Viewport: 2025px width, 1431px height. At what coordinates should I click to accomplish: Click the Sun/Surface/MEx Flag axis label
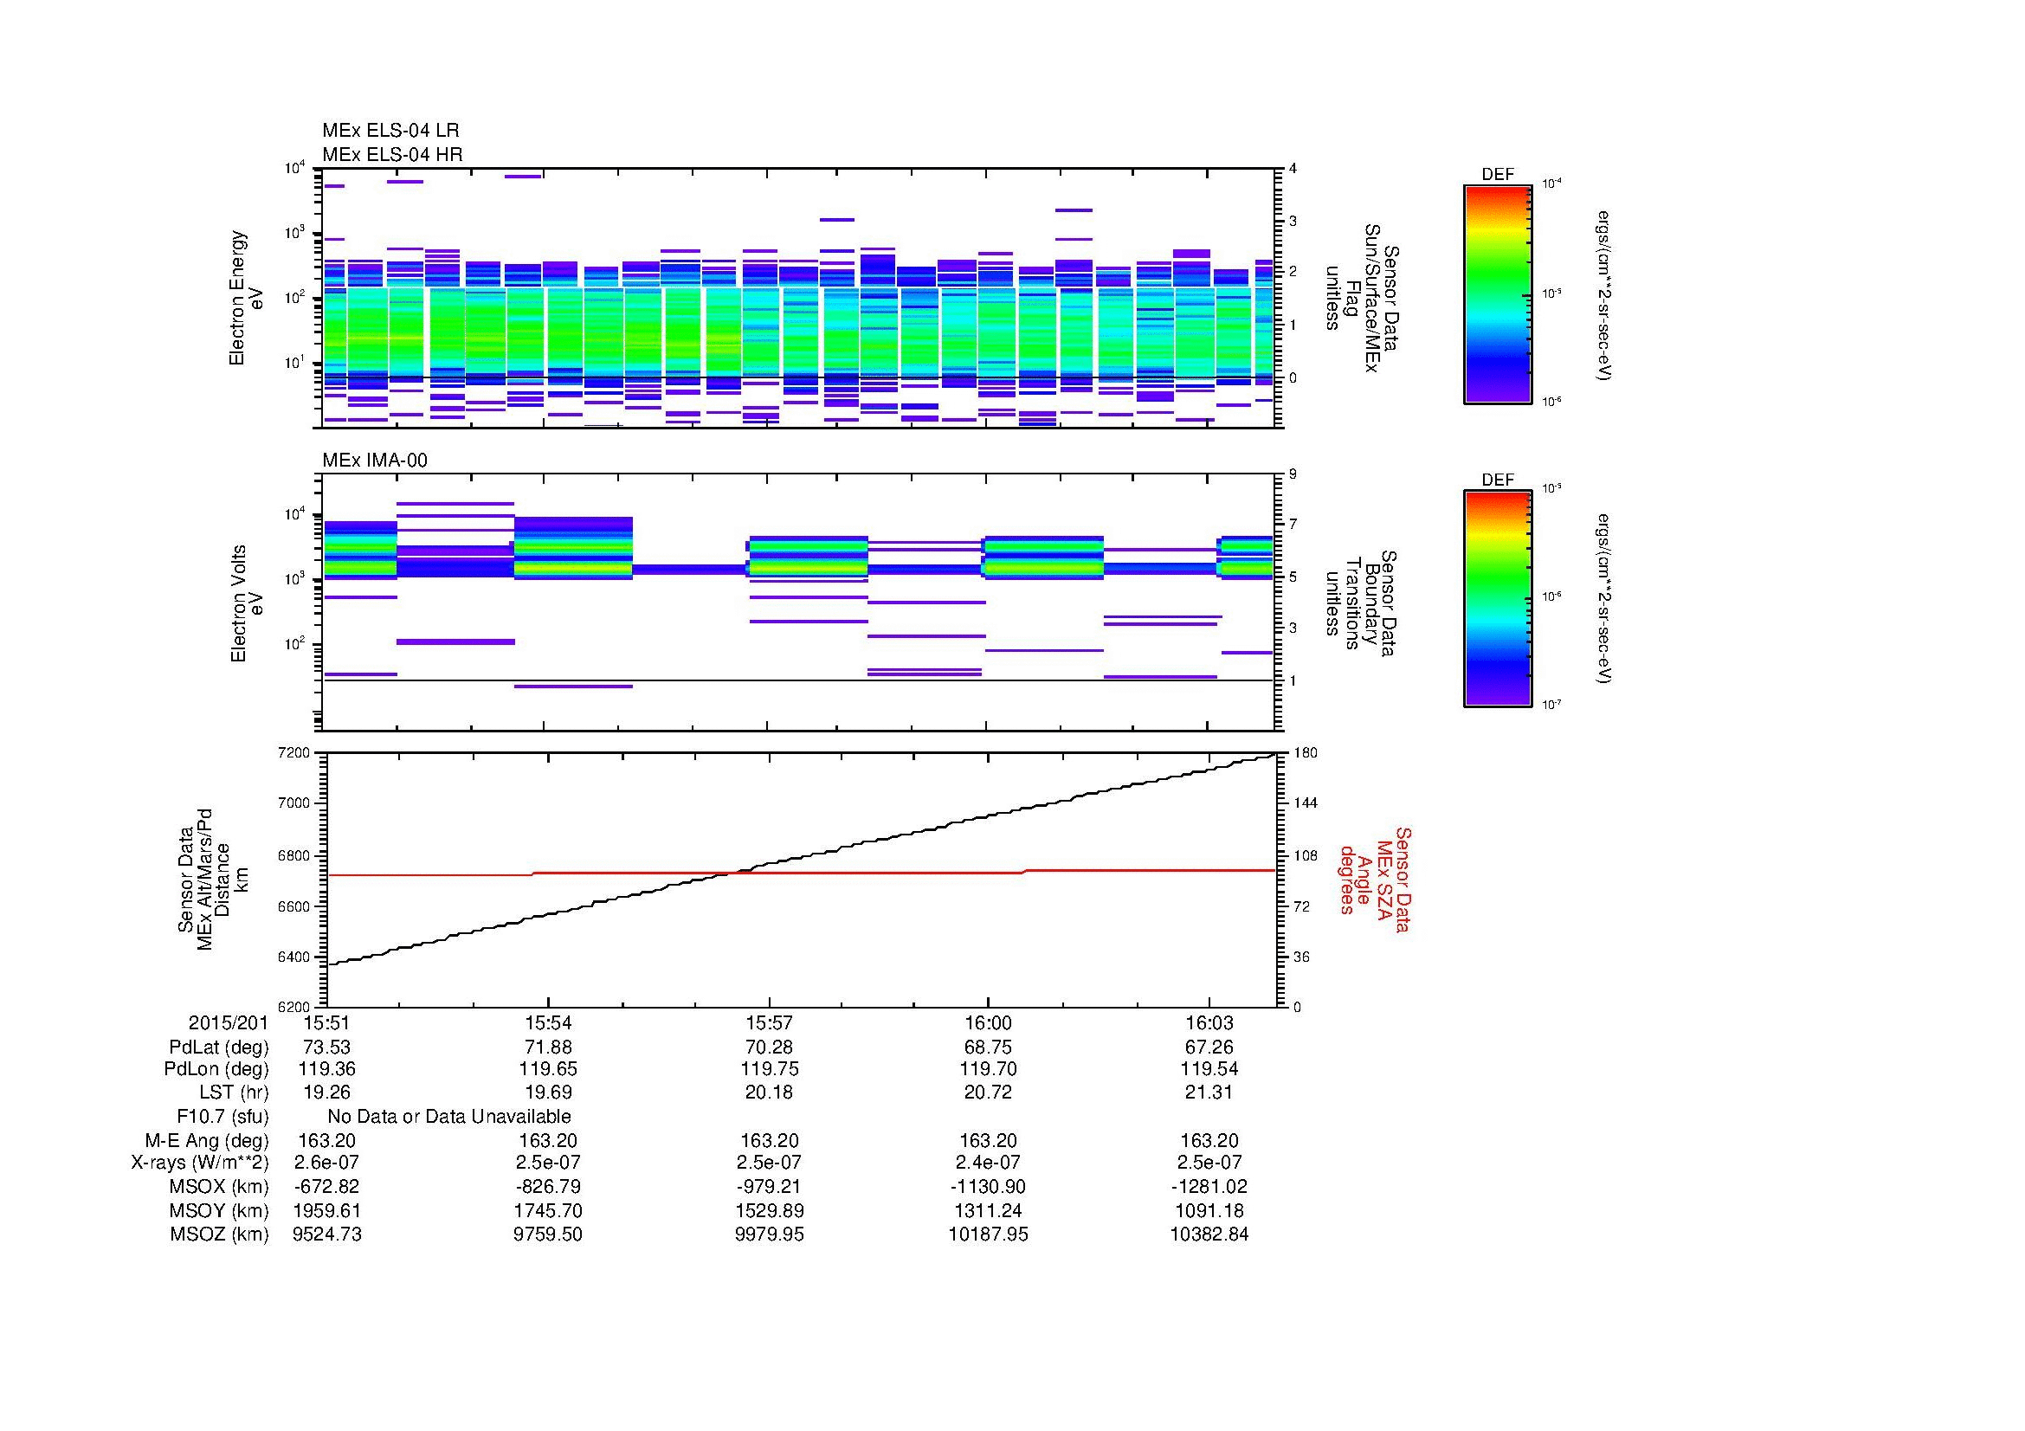pos(1362,298)
